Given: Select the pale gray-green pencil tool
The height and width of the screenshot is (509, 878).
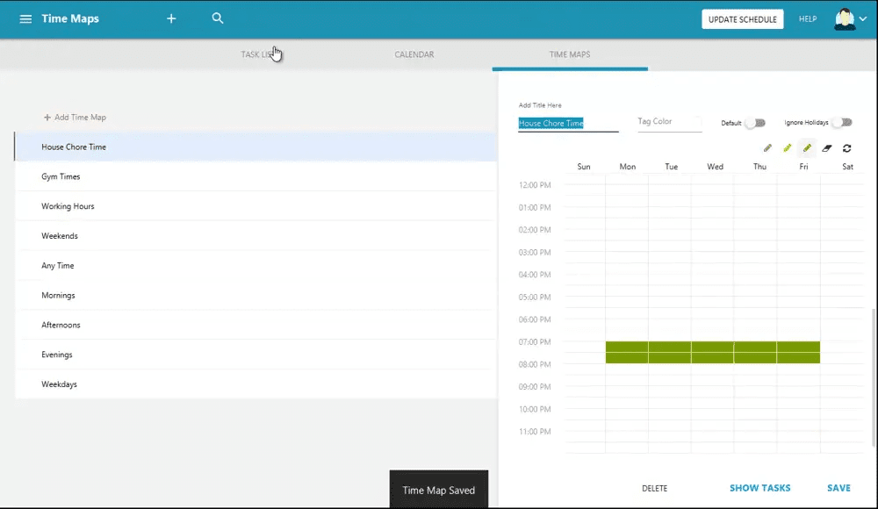Looking at the screenshot, I should 767,148.
